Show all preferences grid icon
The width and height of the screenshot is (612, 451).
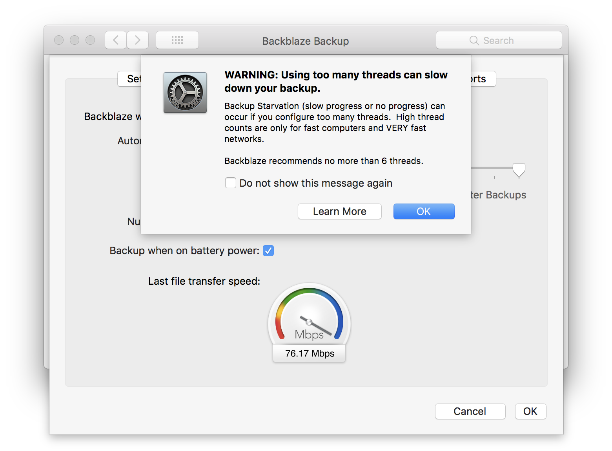(x=177, y=40)
